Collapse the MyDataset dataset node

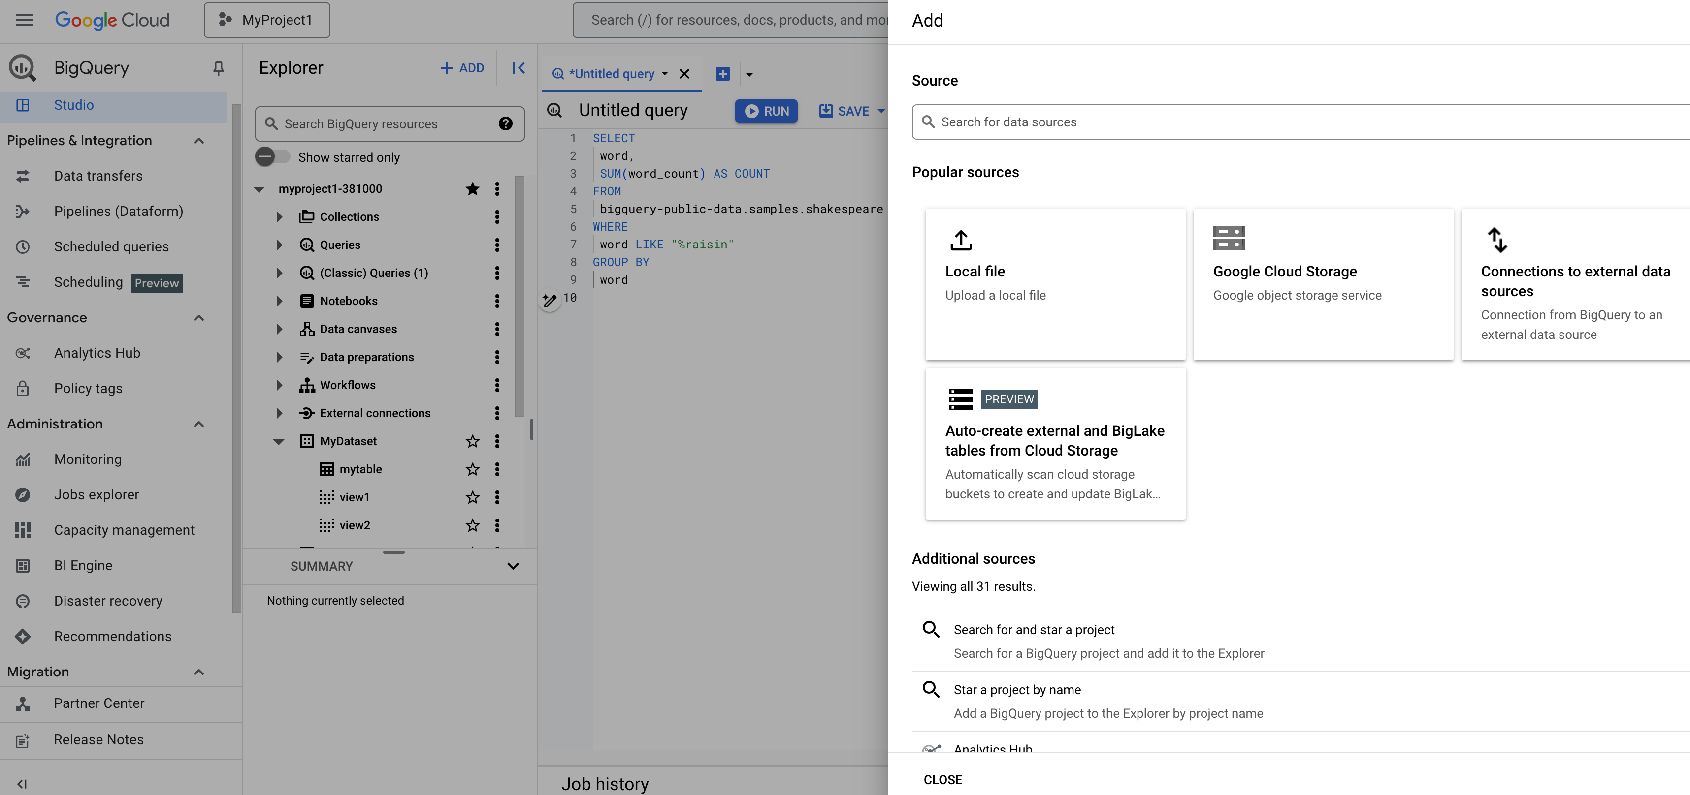point(278,442)
